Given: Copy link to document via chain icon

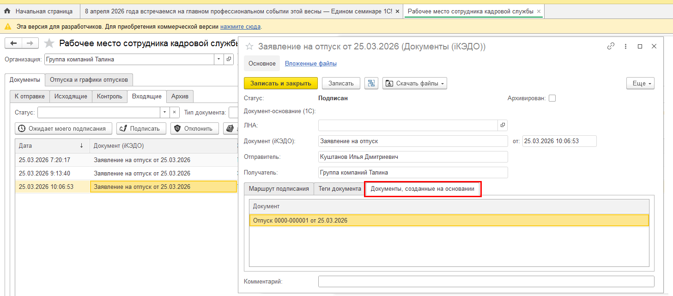Looking at the screenshot, I should pyautogui.click(x=611, y=46).
